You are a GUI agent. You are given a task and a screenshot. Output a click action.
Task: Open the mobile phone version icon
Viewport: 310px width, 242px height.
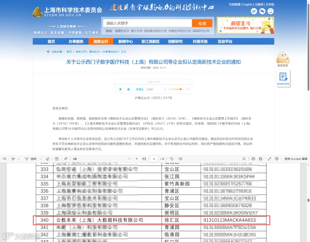(270, 11)
